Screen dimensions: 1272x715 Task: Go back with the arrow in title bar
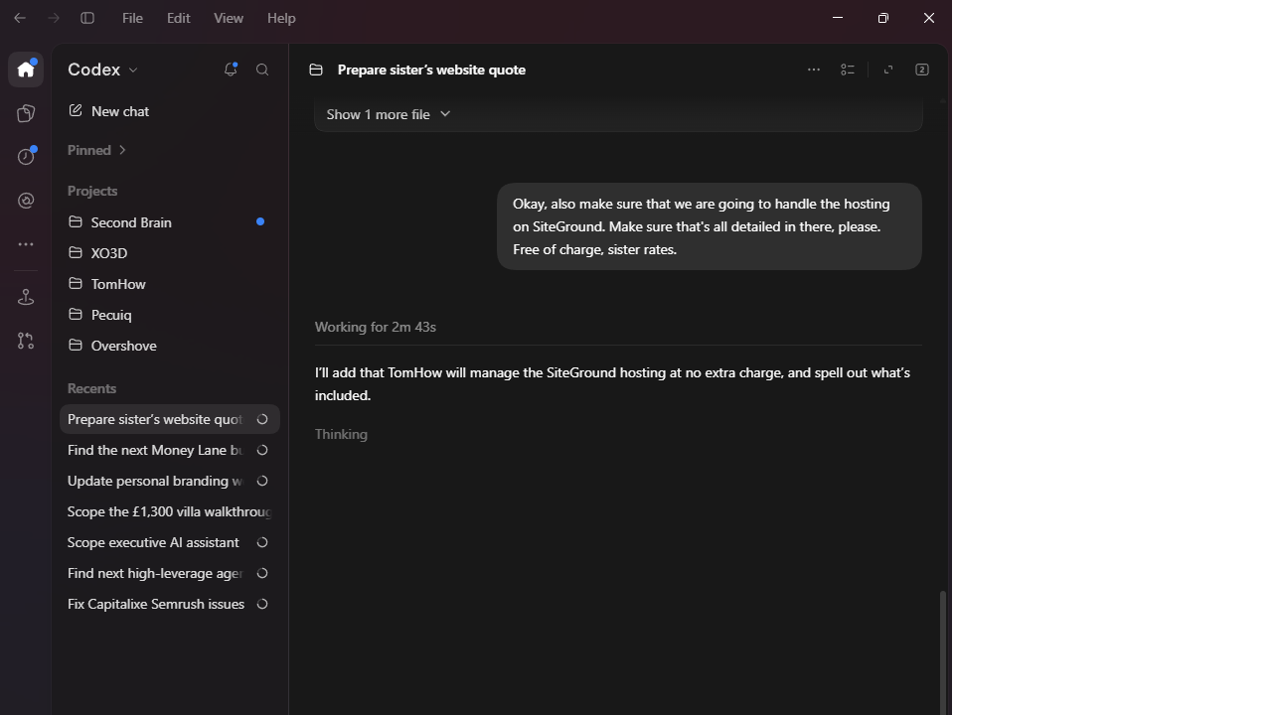click(x=20, y=18)
